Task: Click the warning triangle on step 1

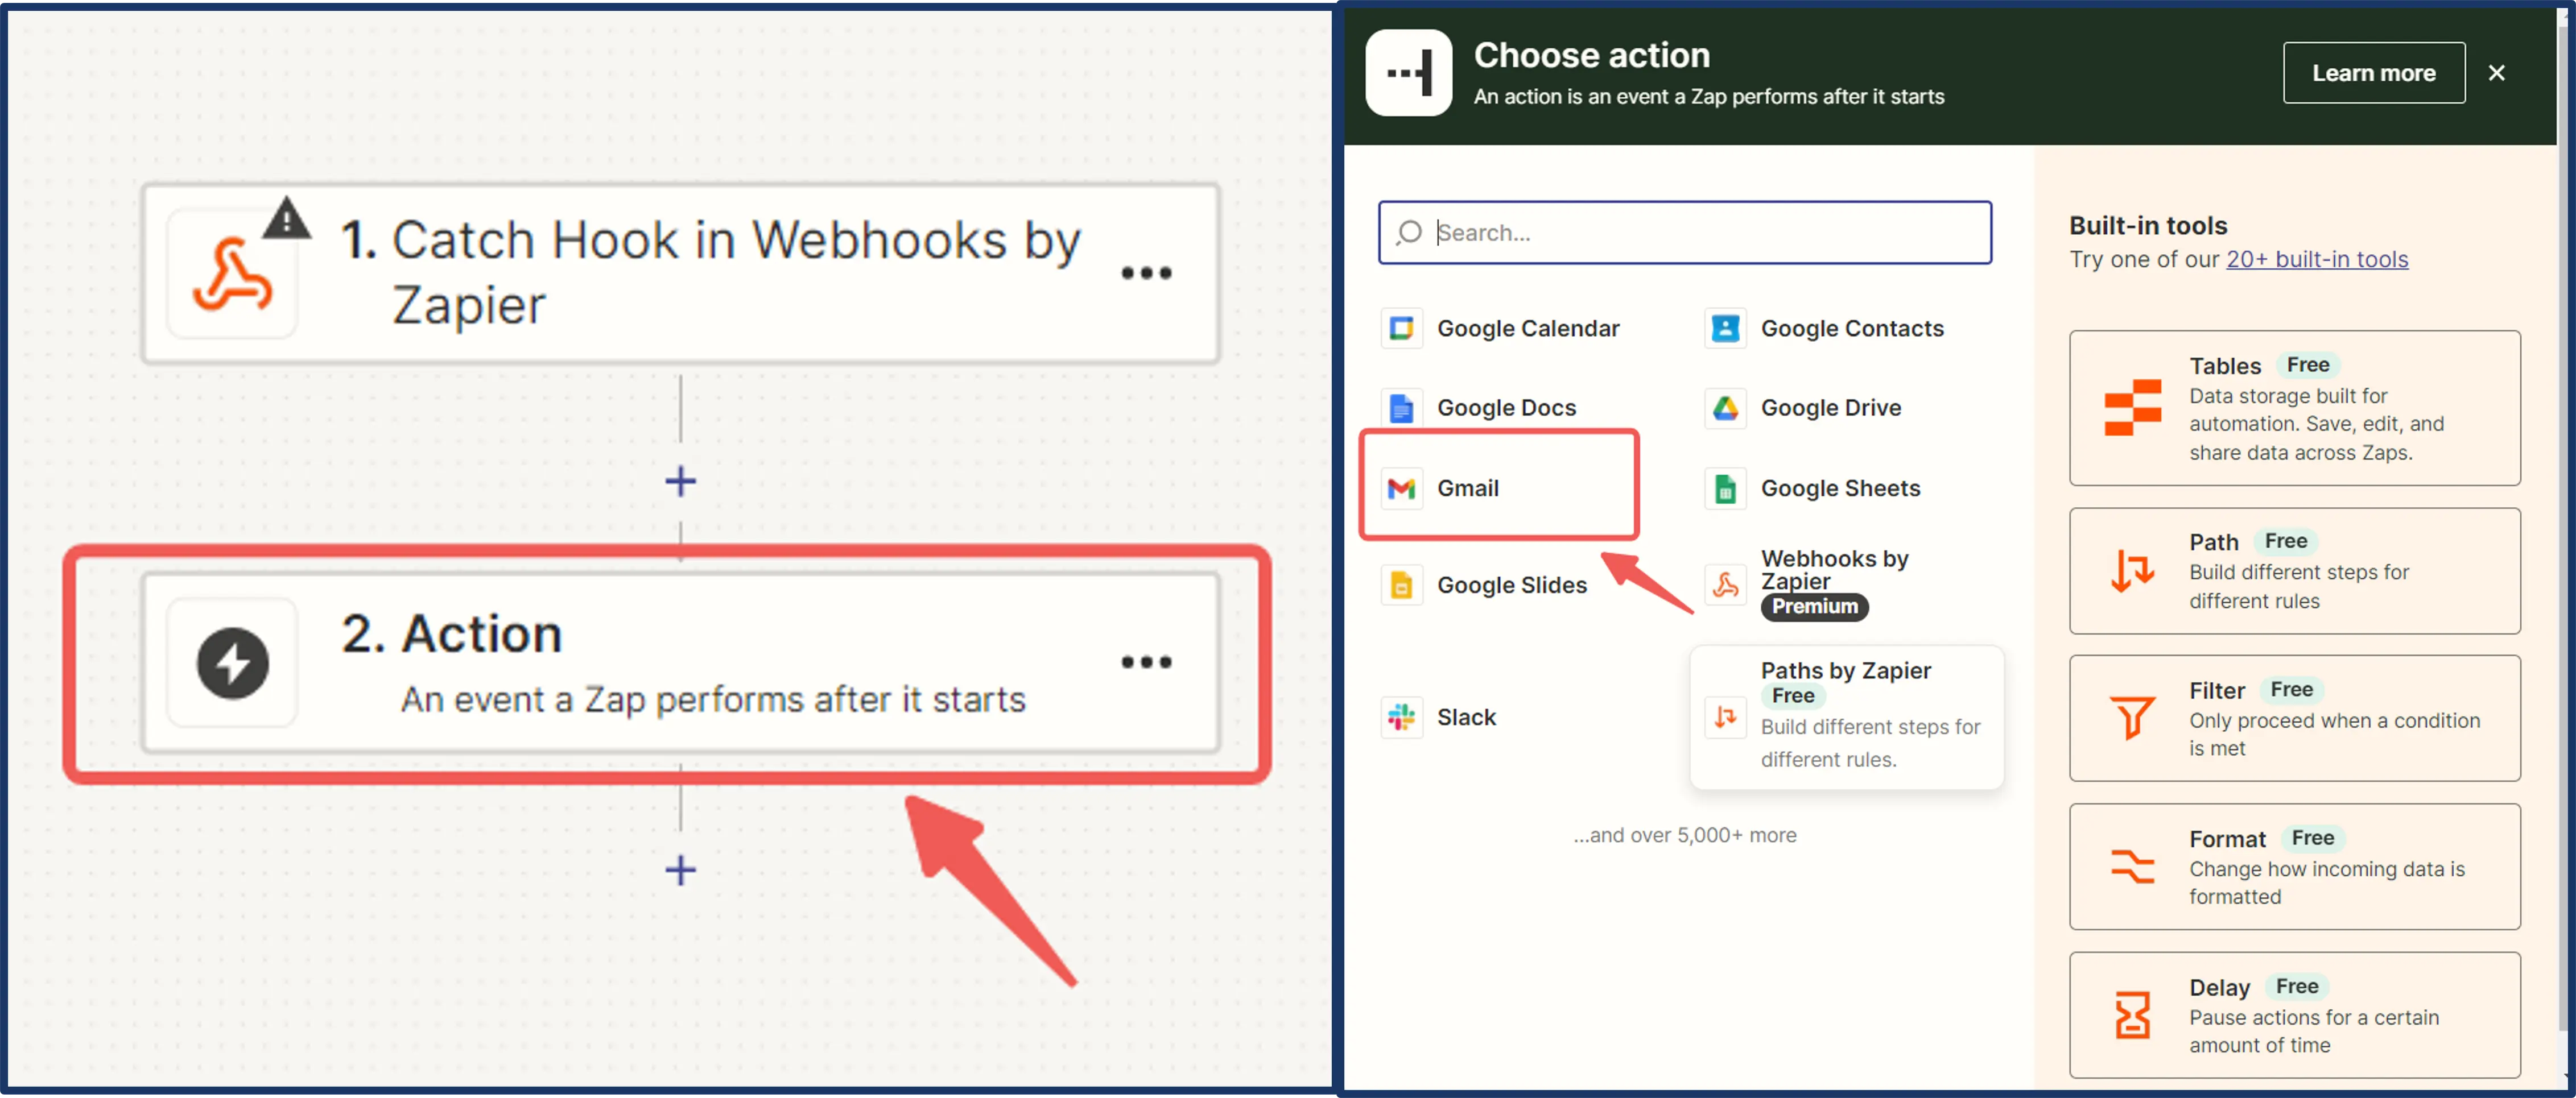Action: coord(287,218)
